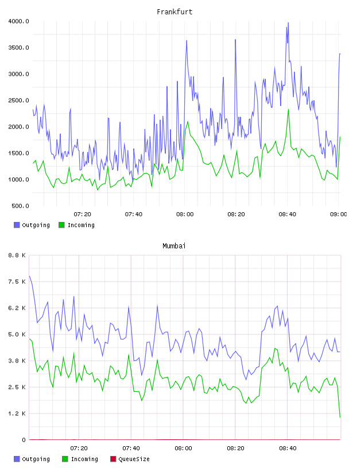Select the Incoming label in Mumbai legend
Viewport: 349px width, 468px height.
84,459
